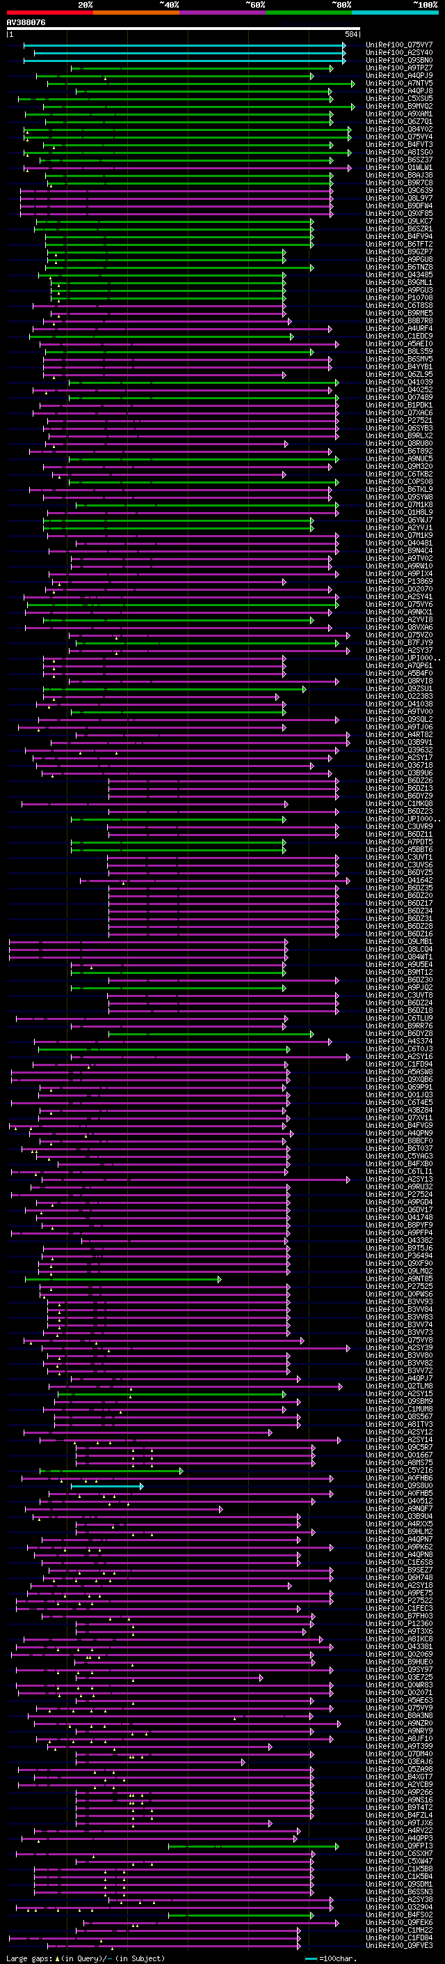The image size is (445, 1964).
Task: Click the UniRef100_Q84Y02 label
Action: (x=399, y=129)
